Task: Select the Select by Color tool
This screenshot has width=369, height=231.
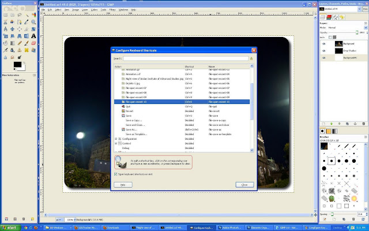Action: click(33, 15)
